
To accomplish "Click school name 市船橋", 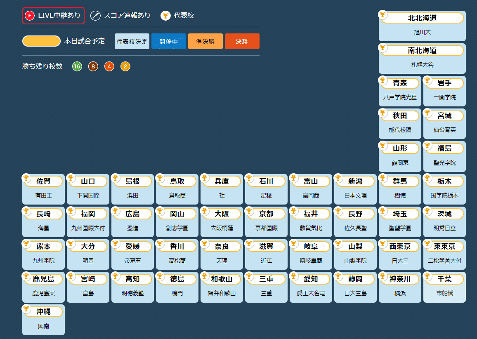I will pos(444,293).
